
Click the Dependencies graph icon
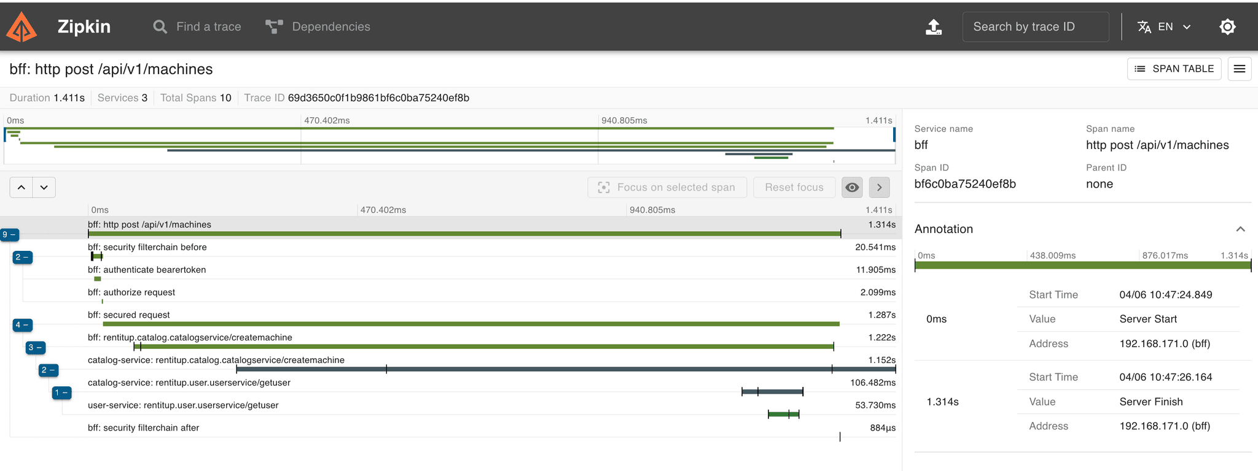click(x=274, y=27)
